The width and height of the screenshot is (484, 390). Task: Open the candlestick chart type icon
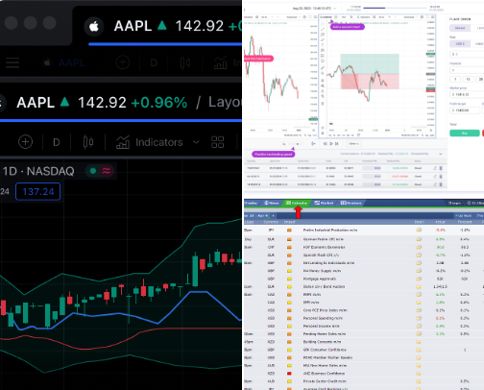coord(88,142)
